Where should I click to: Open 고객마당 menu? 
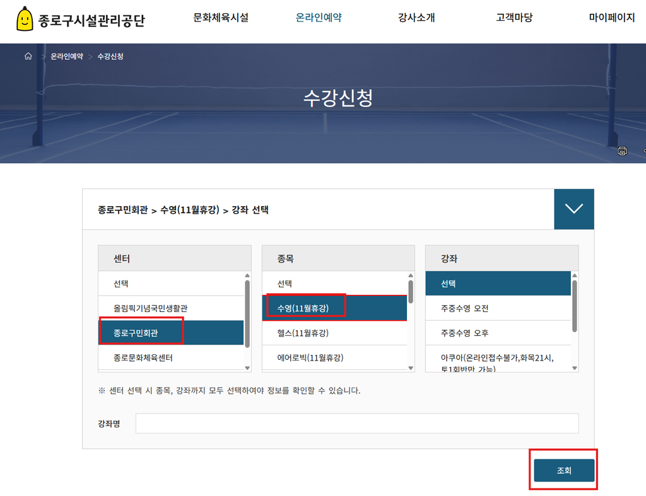514,17
